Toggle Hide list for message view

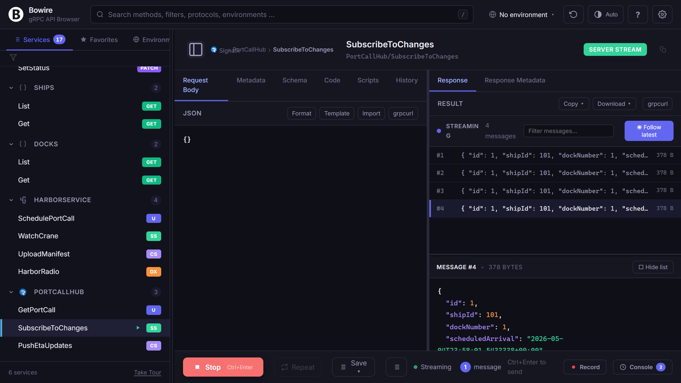[x=653, y=267]
